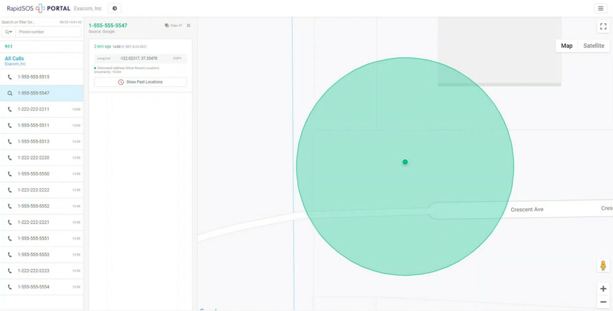Switch map to Satellite view
Screen dimensions: 613x311
[593, 45]
